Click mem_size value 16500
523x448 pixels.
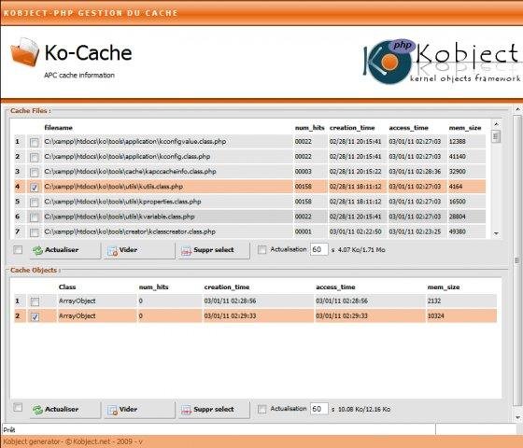[457, 202]
